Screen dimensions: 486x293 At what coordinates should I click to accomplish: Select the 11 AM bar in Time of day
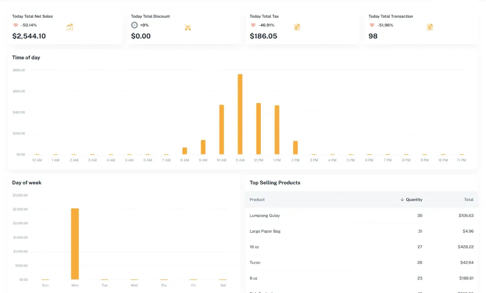240,114
